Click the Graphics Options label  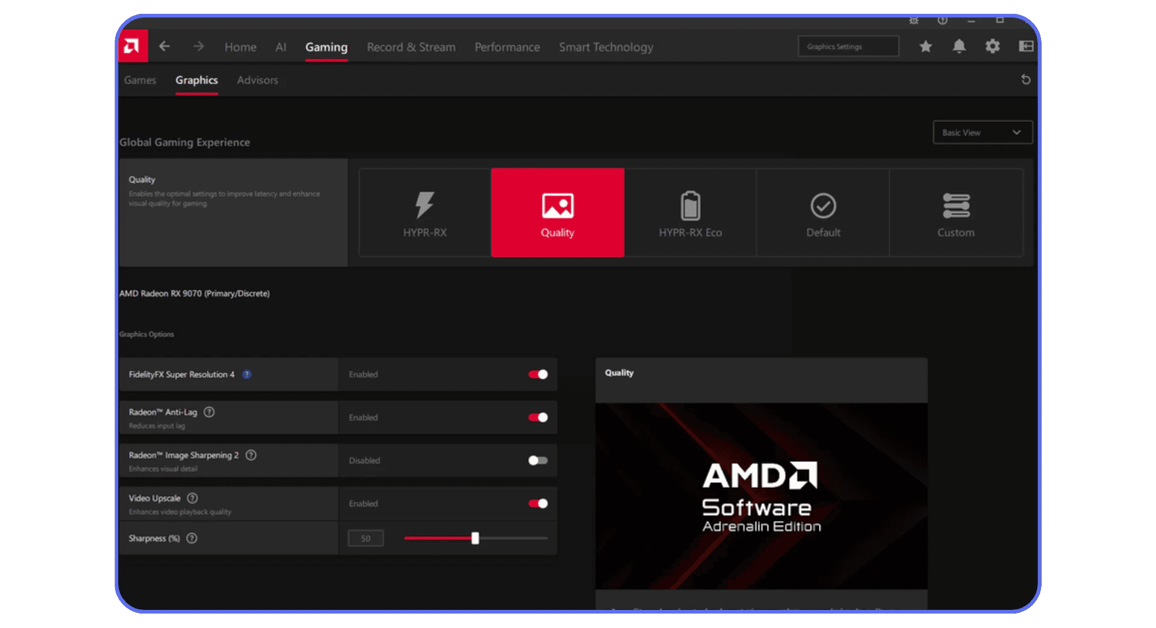146,334
